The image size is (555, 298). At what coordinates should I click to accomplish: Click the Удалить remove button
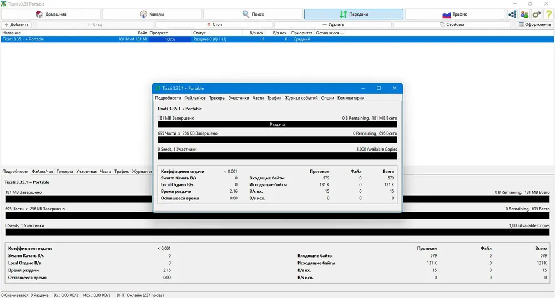333,24
